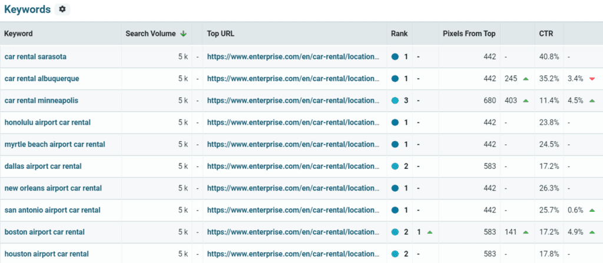Sort by the Keyword column header
This screenshot has width=603, height=263.
pyautogui.click(x=18, y=34)
